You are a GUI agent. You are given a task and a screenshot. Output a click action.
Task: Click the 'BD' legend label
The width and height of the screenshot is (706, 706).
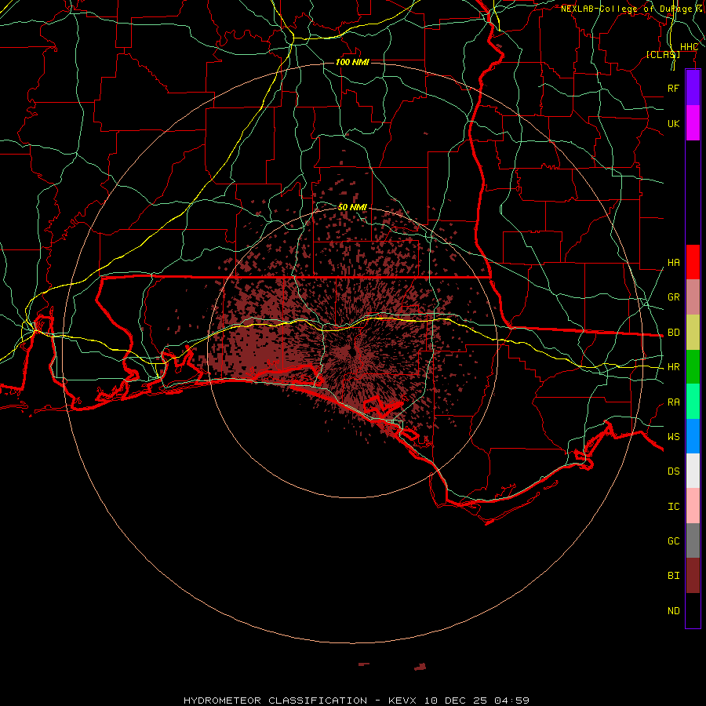[x=673, y=333]
